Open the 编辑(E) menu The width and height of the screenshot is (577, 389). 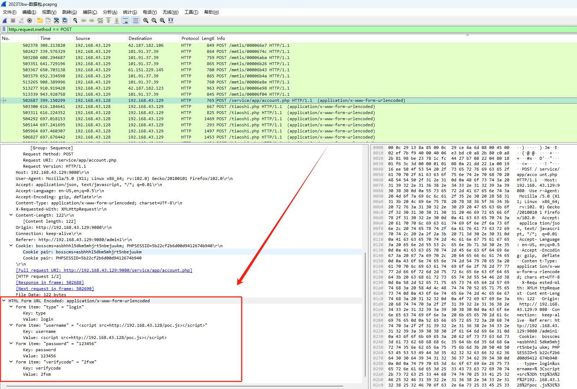click(x=29, y=12)
